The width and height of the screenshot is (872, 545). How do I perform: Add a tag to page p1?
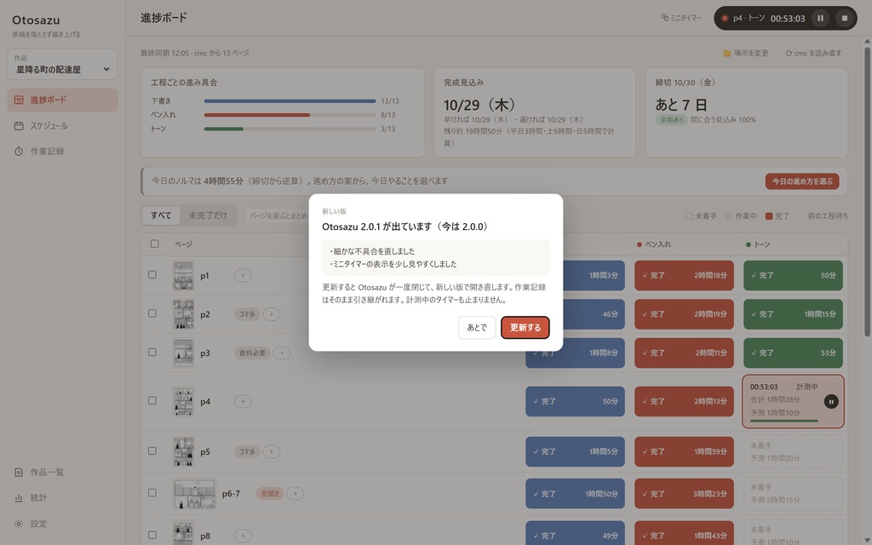pyautogui.click(x=243, y=276)
